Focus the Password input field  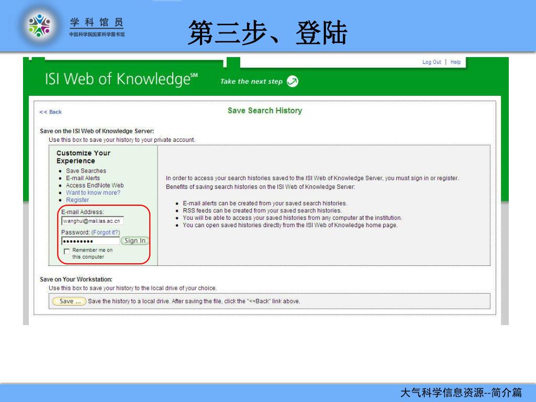tap(91, 241)
